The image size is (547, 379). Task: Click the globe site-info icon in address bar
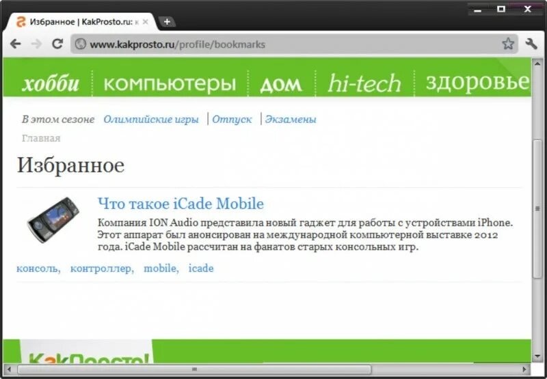point(80,44)
